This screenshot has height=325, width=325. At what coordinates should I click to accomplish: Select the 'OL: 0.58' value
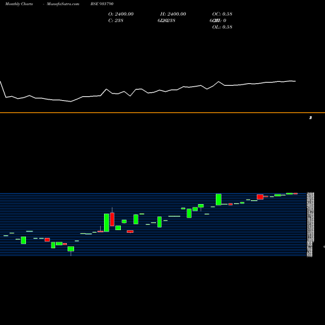(222, 27)
